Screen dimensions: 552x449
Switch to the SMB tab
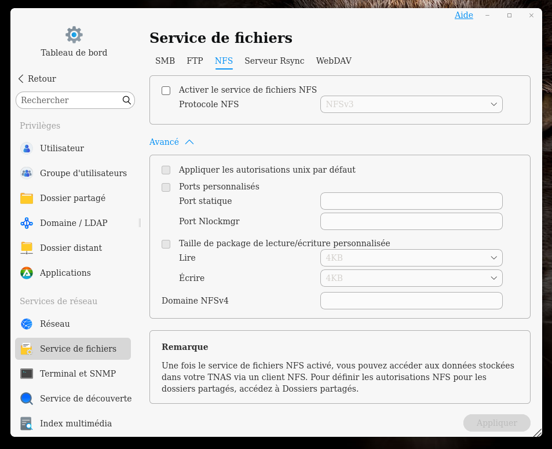point(165,61)
